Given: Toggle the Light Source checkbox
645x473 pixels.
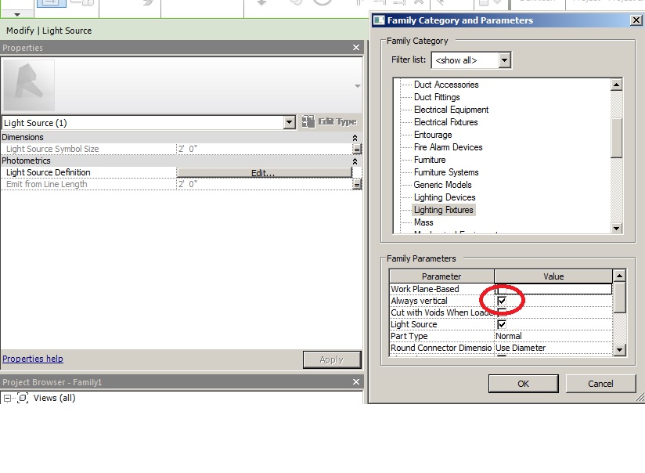Looking at the screenshot, I should tap(502, 324).
